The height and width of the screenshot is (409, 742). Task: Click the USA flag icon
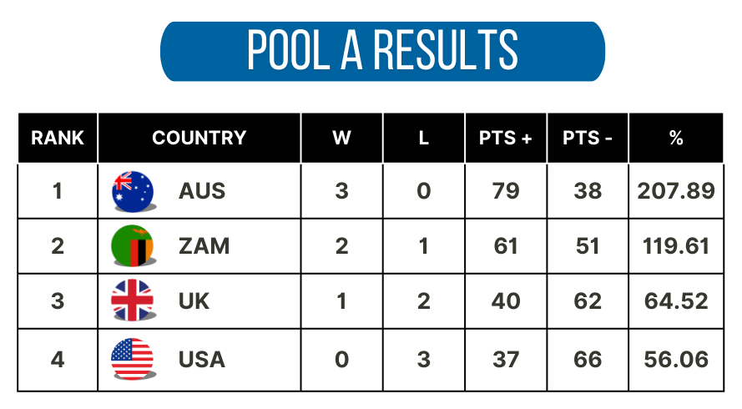(133, 359)
